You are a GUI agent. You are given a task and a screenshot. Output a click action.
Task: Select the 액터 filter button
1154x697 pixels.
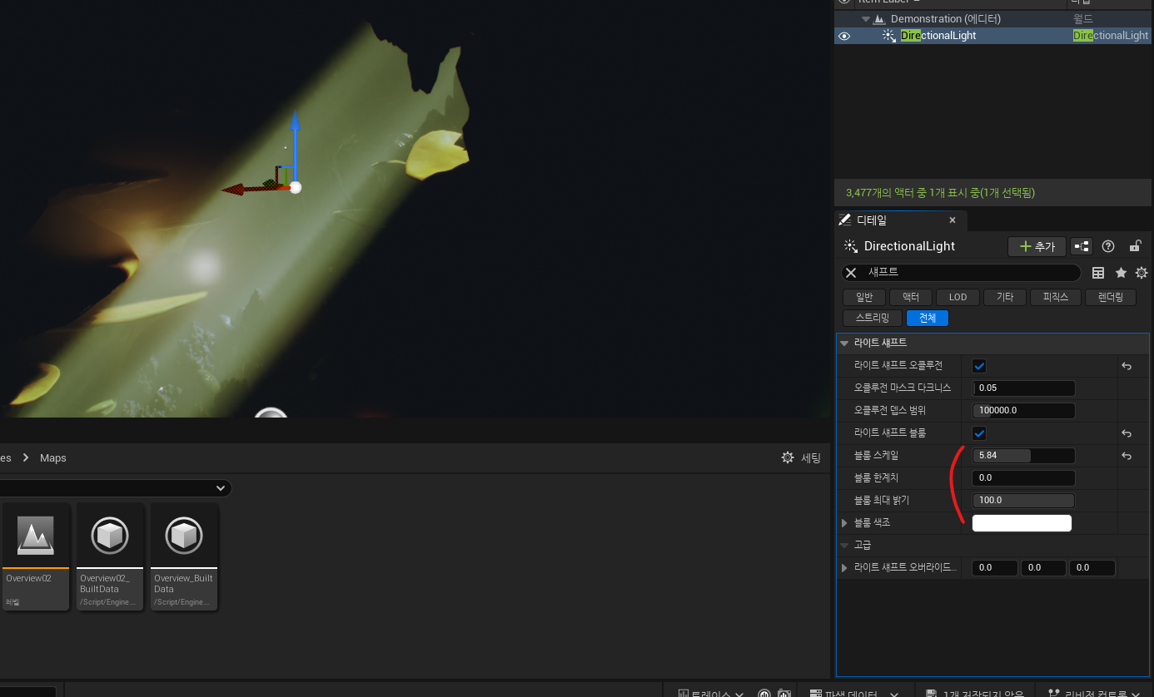[911, 297]
